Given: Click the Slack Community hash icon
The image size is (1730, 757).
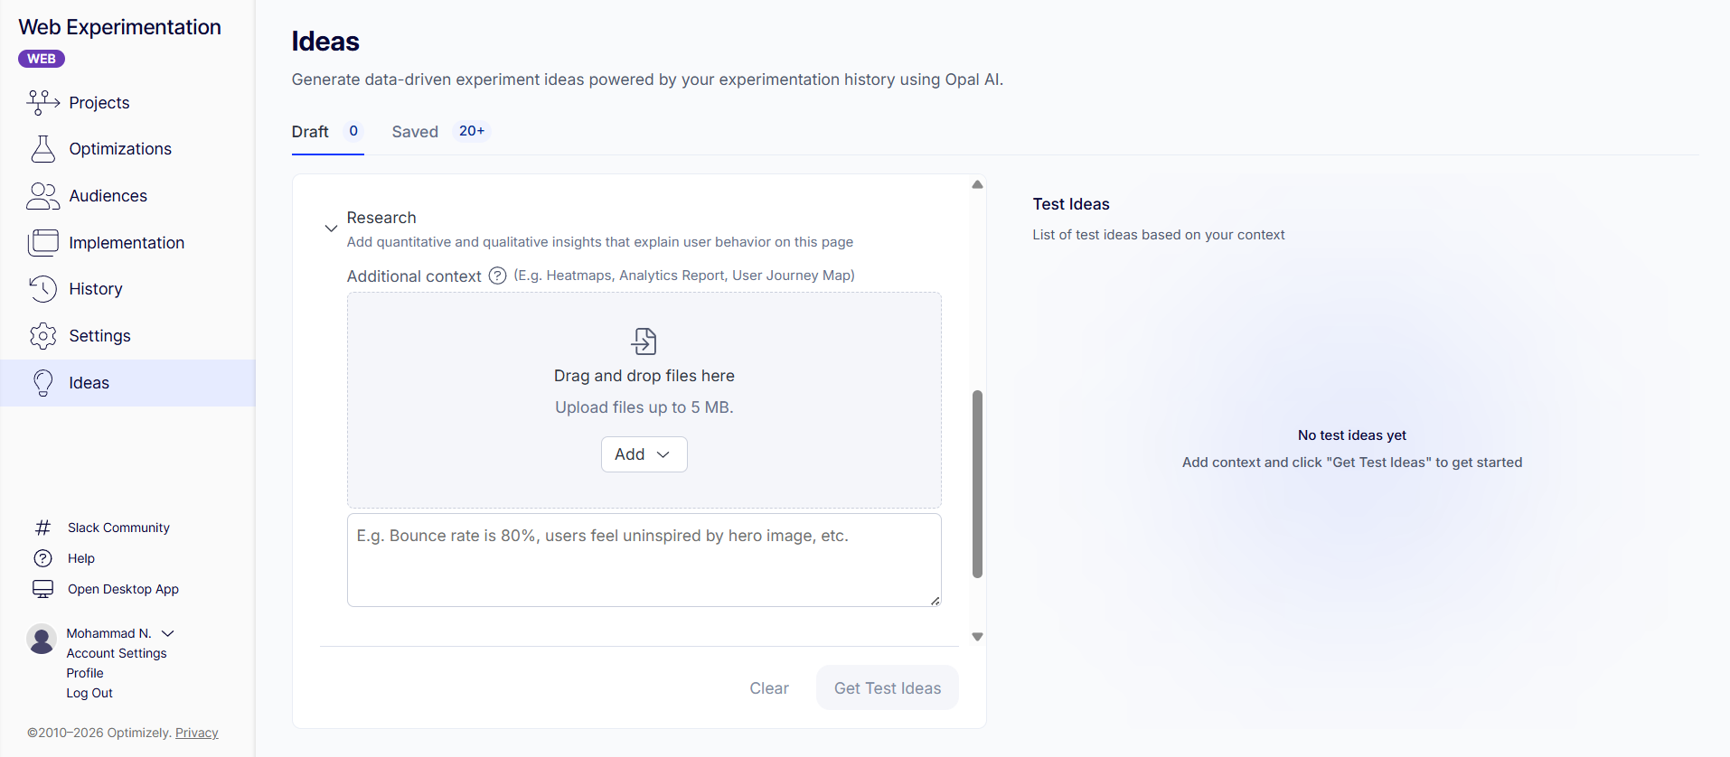Looking at the screenshot, I should click(x=42, y=528).
